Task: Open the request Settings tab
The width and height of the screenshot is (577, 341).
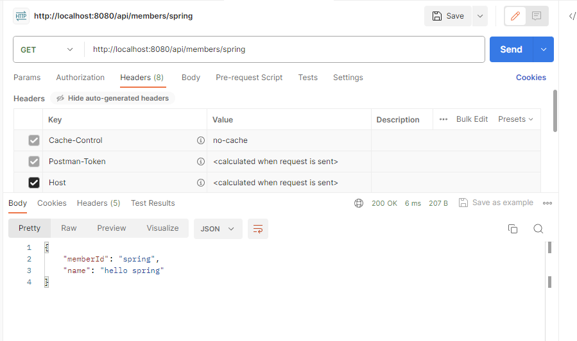Action: pos(348,78)
